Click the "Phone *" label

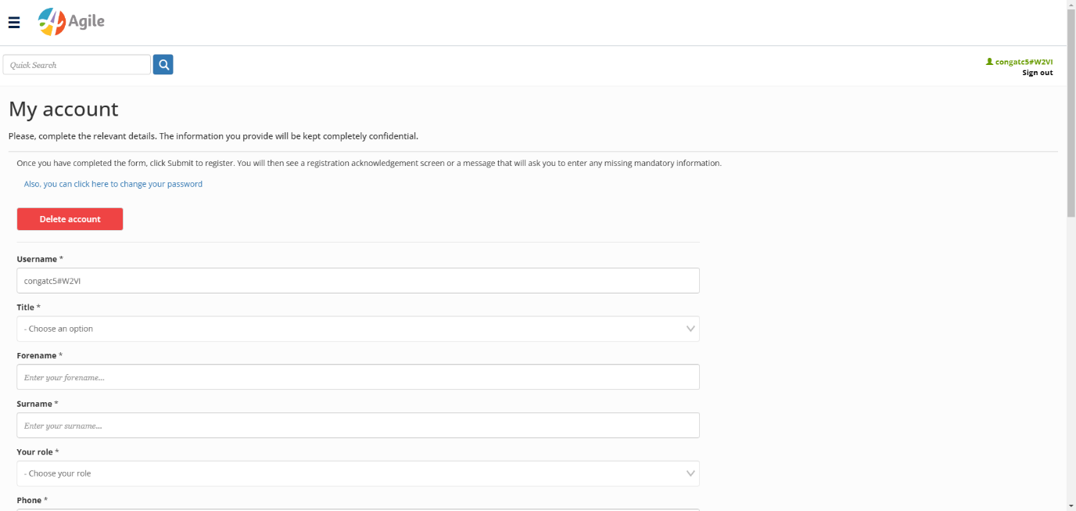tap(32, 500)
